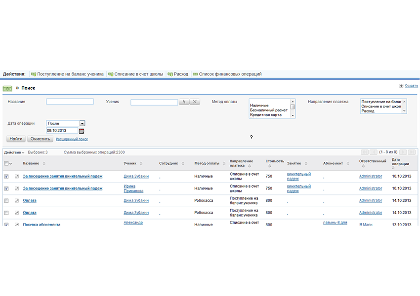This screenshot has height=296, width=420.
Task: Click the Метод оплаты scrollbar thumb
Action: (x=293, y=107)
